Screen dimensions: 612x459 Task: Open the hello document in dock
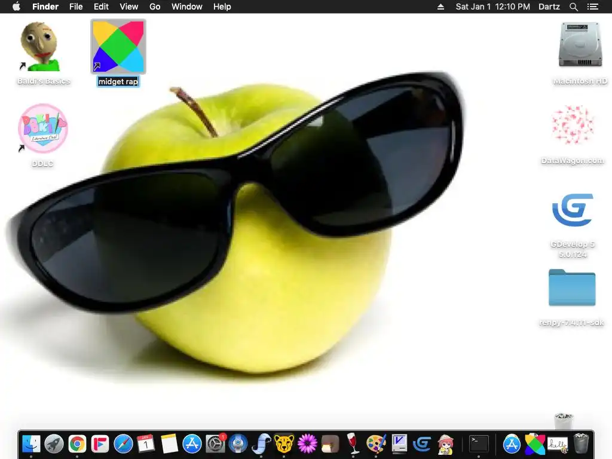[x=558, y=444]
